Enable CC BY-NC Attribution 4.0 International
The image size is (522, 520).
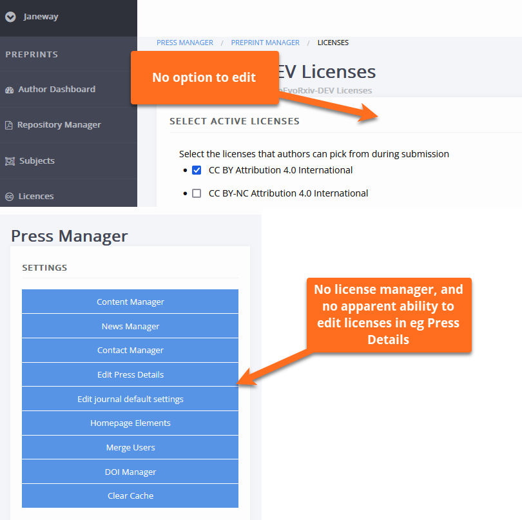point(196,193)
